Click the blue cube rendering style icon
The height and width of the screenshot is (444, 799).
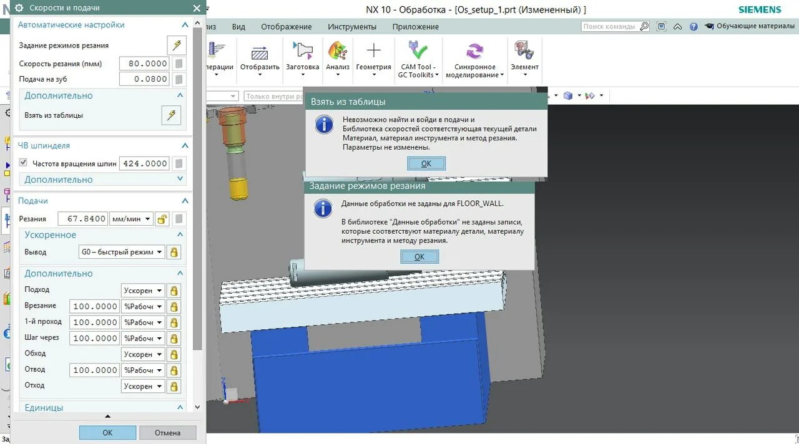(567, 95)
